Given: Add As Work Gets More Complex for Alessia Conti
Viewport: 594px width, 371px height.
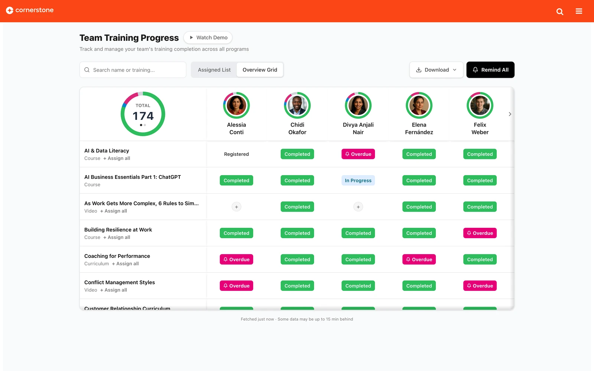Looking at the screenshot, I should coord(236,207).
